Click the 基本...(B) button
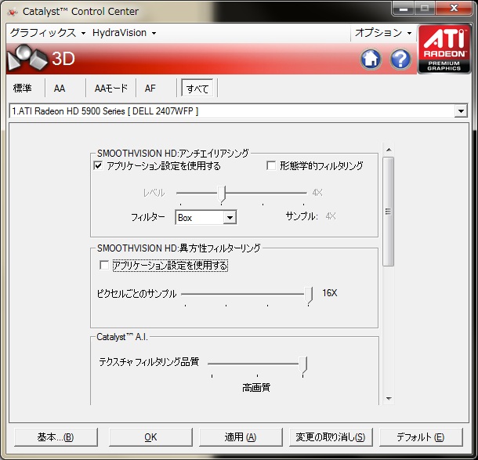 [x=56, y=437]
